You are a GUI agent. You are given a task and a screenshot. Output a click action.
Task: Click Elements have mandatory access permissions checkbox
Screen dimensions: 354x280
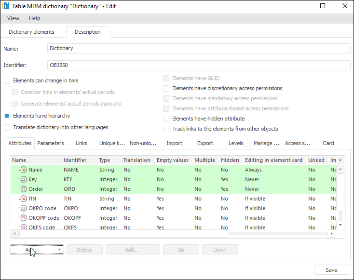tap(166, 99)
